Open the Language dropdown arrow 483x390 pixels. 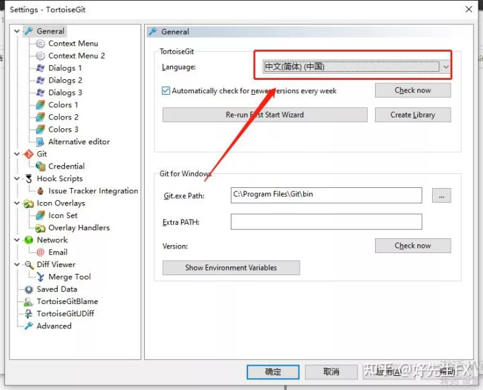click(445, 67)
